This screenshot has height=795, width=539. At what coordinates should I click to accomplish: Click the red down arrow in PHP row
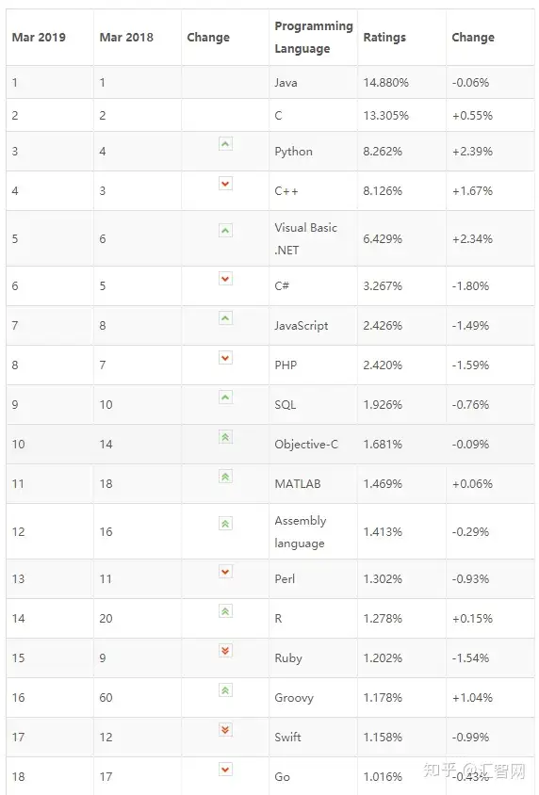[225, 357]
